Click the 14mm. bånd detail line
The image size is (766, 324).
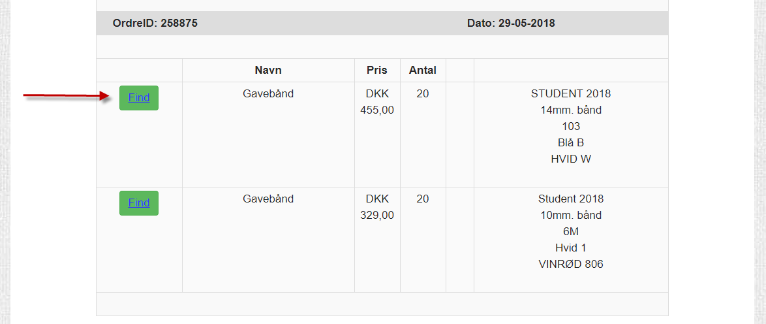(571, 110)
